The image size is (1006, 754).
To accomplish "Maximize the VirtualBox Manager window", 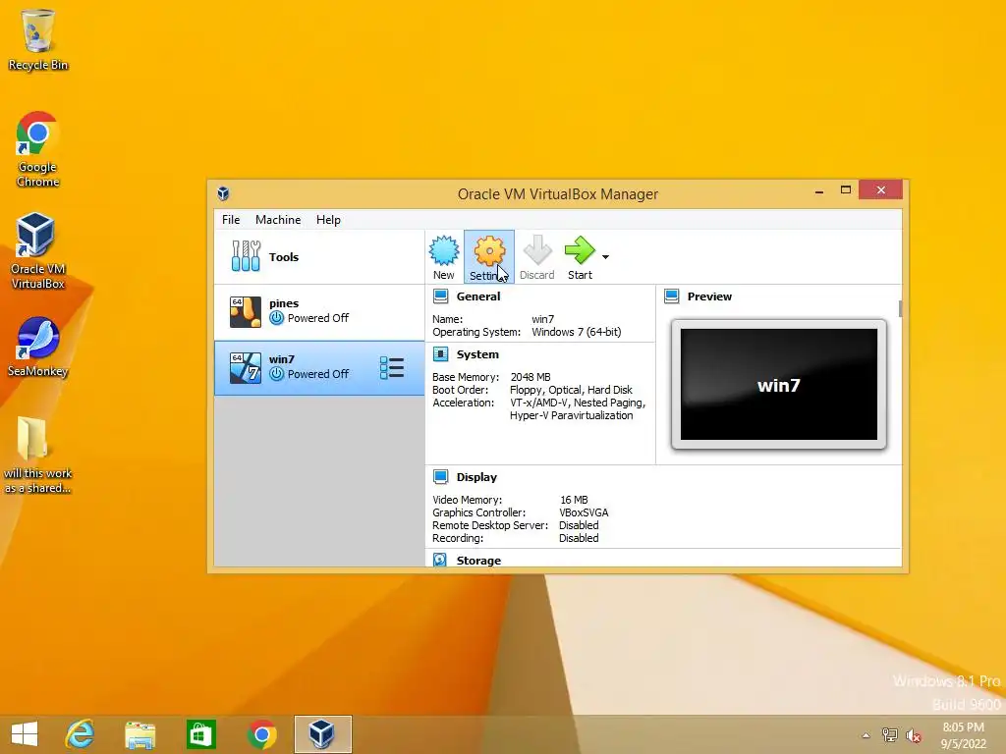I will pyautogui.click(x=846, y=189).
